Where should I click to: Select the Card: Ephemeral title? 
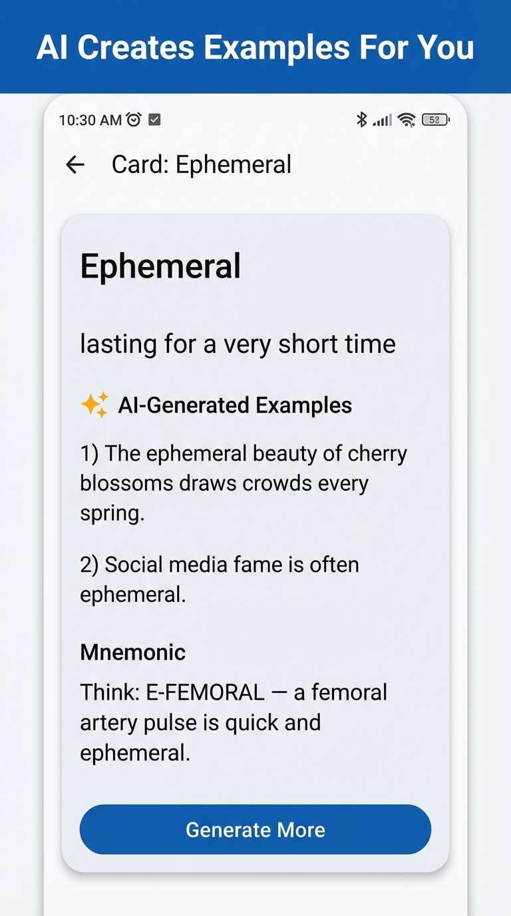pyautogui.click(x=202, y=164)
